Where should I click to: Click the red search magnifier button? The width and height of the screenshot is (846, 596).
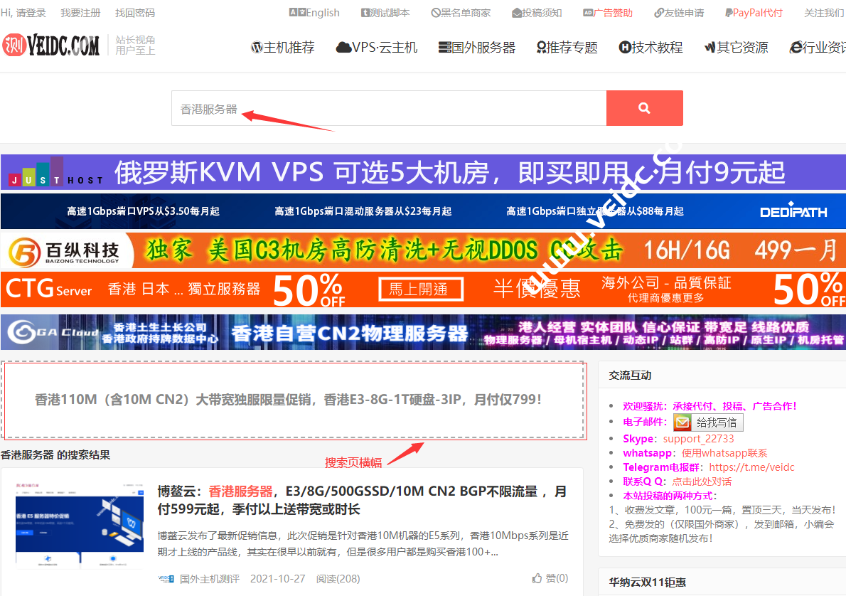[644, 108]
